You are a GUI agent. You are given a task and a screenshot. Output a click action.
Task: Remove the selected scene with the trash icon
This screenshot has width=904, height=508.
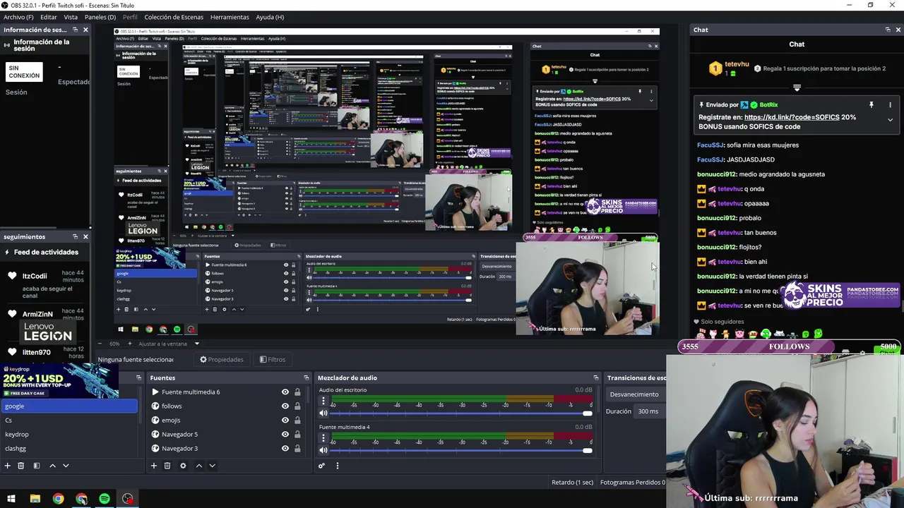coord(21,466)
